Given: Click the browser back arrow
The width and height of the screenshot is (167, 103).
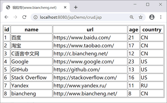Looking at the screenshot, I should coord(6,17).
